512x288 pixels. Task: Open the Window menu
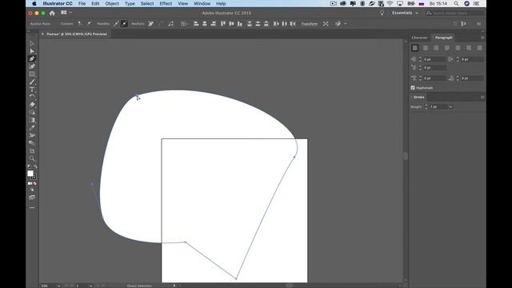click(x=202, y=3)
